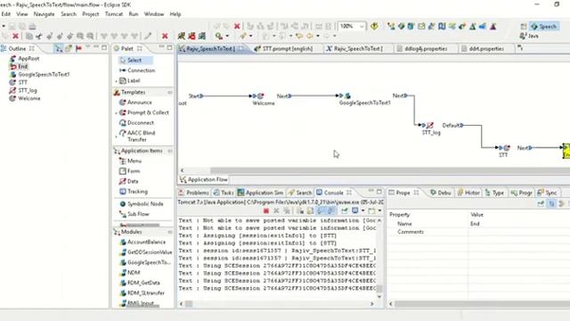Click the wand icon in second toolbar

(148, 36)
